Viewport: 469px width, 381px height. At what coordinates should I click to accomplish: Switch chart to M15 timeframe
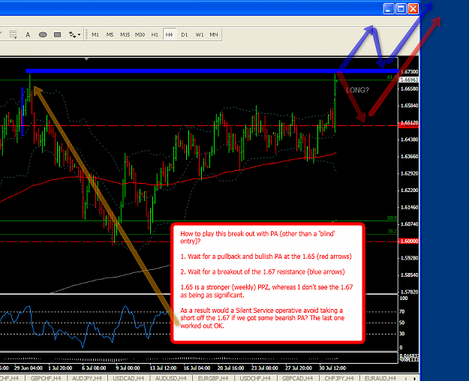[x=125, y=34]
